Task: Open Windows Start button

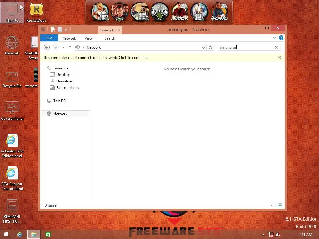Action: point(6,234)
